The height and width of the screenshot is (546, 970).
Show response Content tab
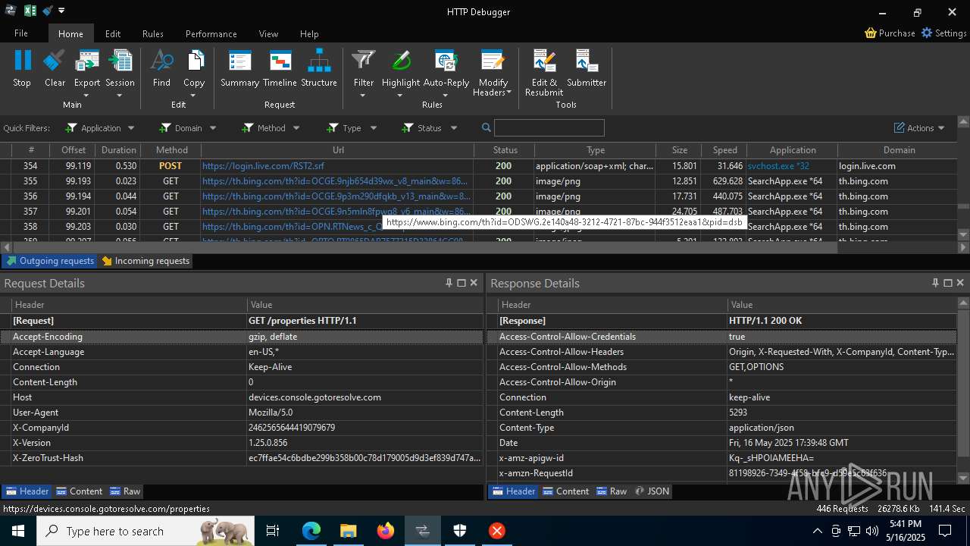565,491
